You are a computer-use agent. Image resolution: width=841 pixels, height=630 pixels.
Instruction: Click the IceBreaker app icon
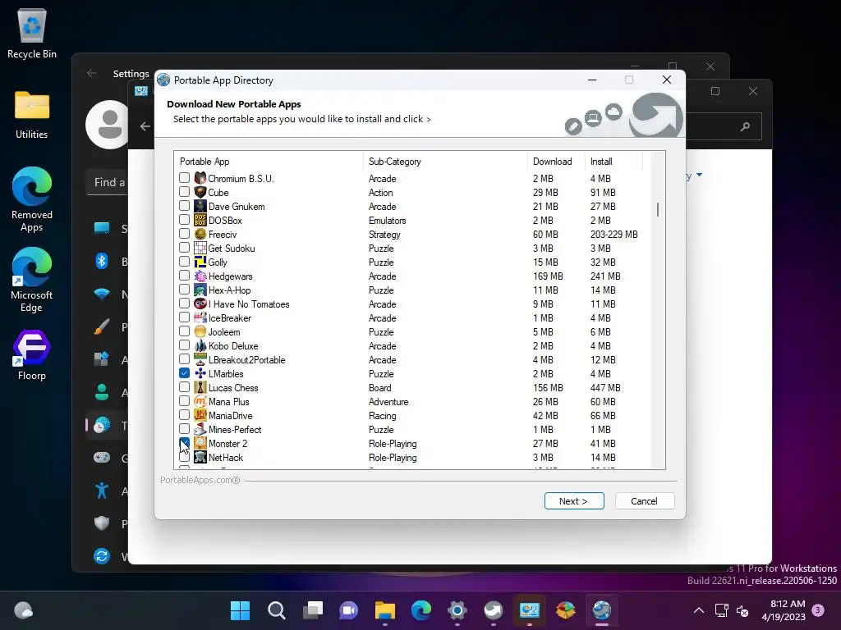coord(200,317)
